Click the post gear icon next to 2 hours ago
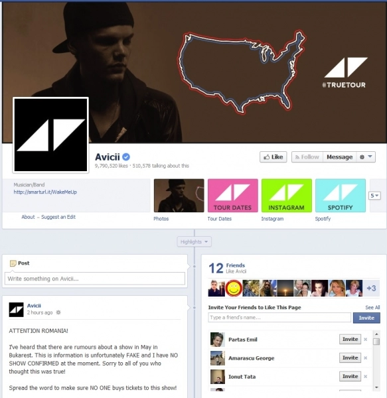 pos(58,312)
